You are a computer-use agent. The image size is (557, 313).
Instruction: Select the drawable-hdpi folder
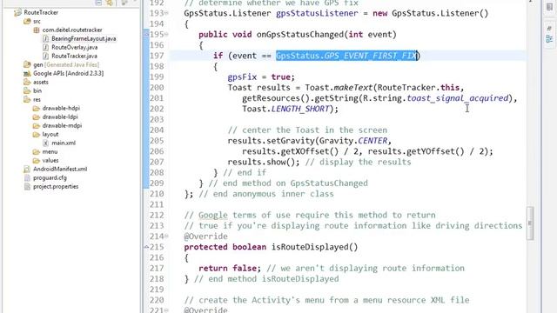point(56,108)
